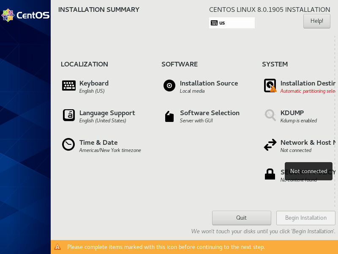
Task: Click the 'Installation Source' text label
Action: tap(209, 83)
